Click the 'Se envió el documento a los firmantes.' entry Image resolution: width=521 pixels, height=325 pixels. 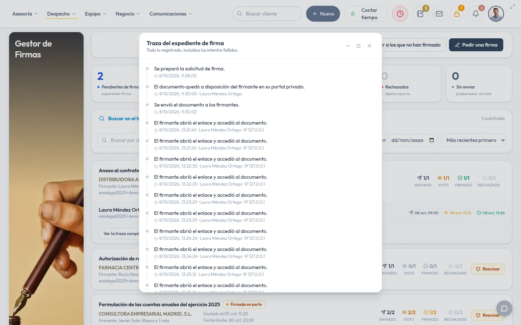pyautogui.click(x=196, y=105)
